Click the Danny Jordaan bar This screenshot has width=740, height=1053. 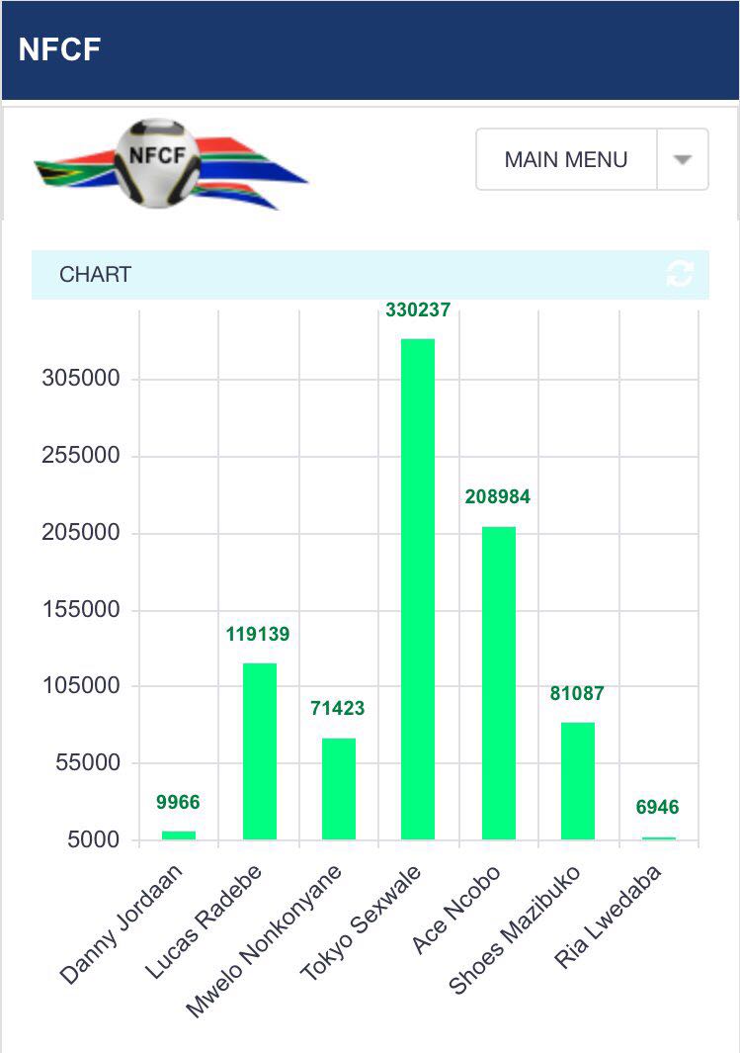179,835
